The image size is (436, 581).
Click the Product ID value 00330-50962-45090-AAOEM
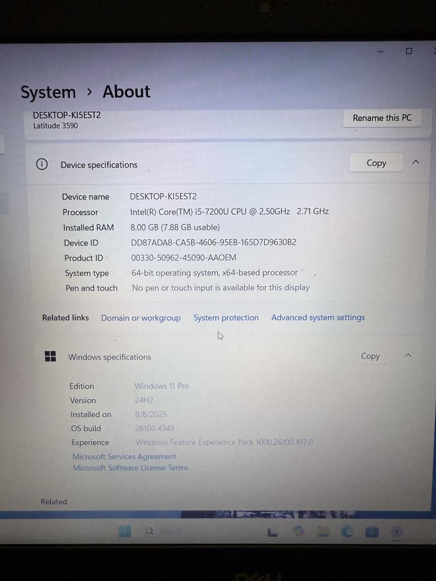(184, 258)
